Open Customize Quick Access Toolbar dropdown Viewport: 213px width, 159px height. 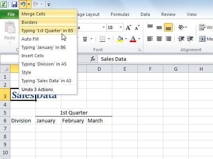tap(49, 5)
